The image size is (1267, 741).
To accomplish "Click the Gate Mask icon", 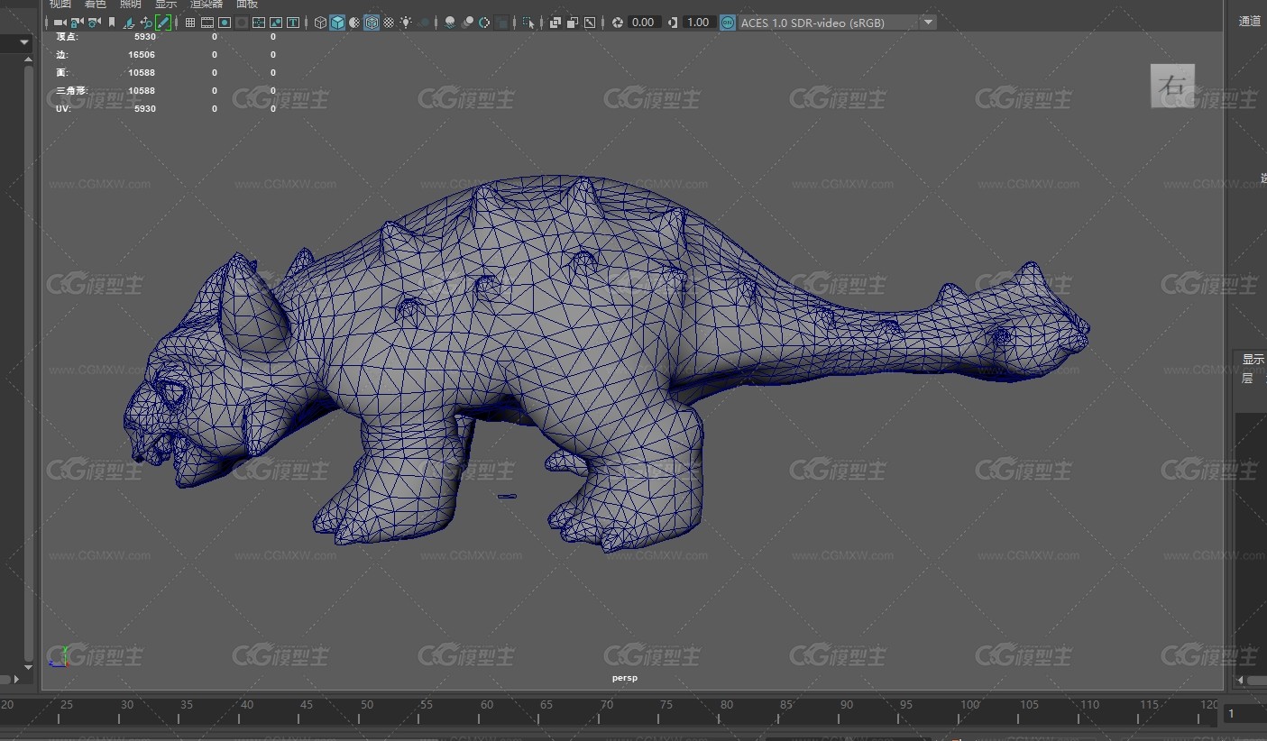I will [x=242, y=23].
